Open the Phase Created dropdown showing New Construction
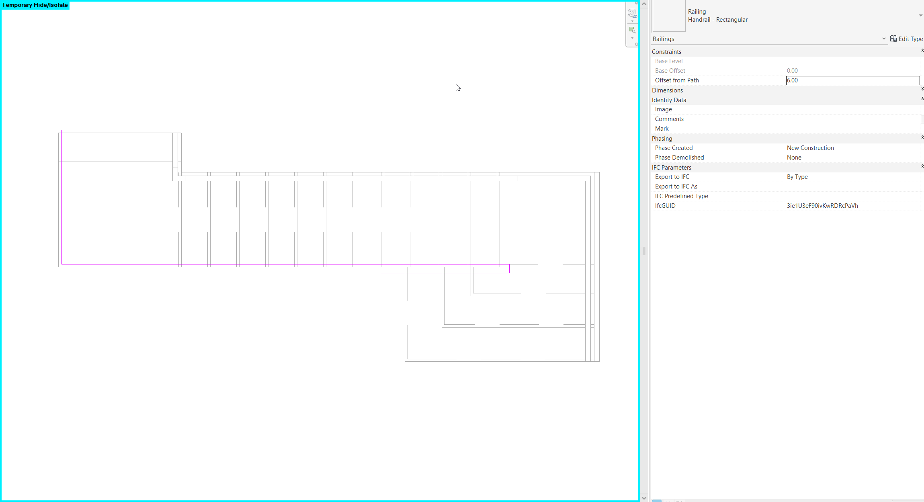The height and width of the screenshot is (502, 924). click(852, 148)
